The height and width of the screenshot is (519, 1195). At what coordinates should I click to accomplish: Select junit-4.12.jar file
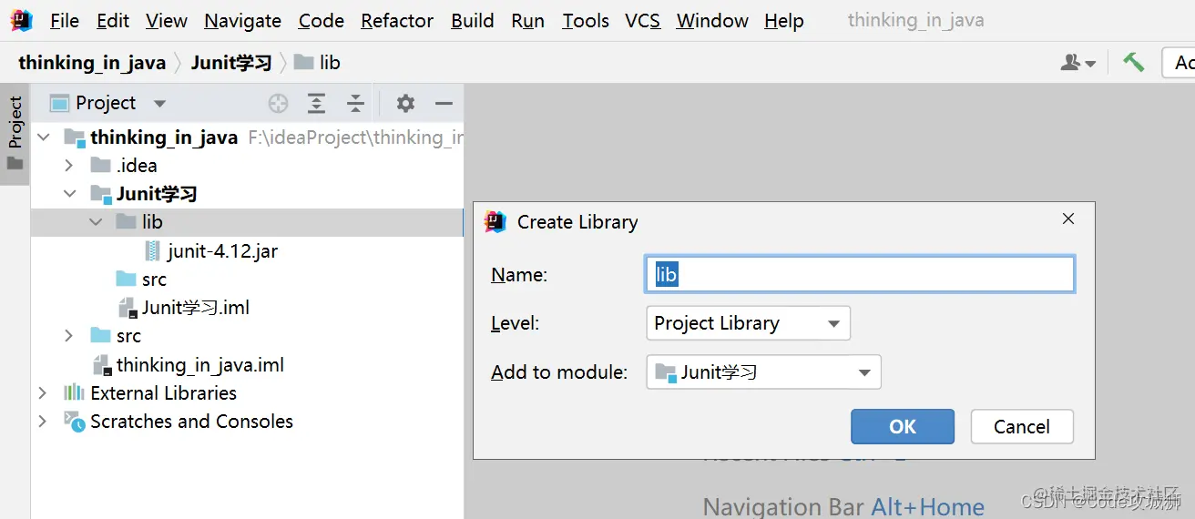coord(222,251)
